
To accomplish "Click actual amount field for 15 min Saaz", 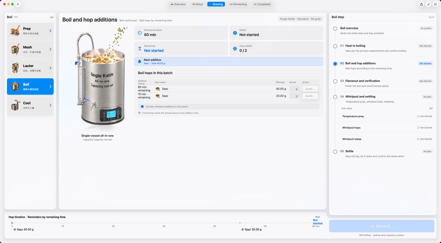I will coord(294,96).
